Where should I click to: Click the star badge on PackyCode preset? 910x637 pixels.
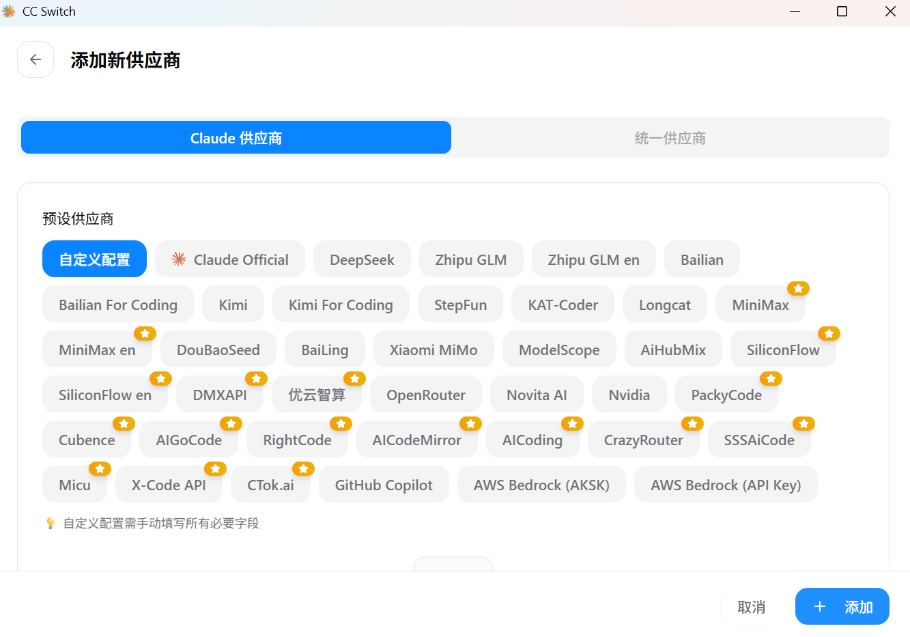coord(771,378)
